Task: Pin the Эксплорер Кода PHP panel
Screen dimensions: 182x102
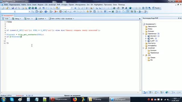Action: pyautogui.click(x=179, y=18)
